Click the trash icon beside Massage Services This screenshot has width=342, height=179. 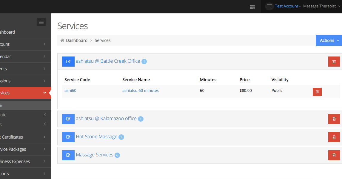[334, 155]
